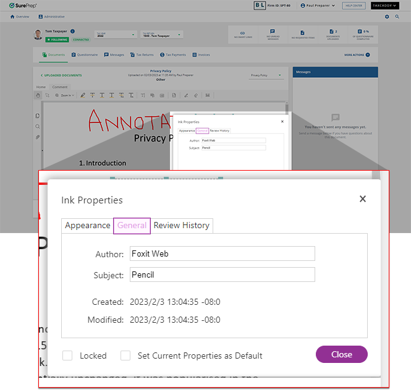Switch to the Questionnaire tab

click(85, 55)
